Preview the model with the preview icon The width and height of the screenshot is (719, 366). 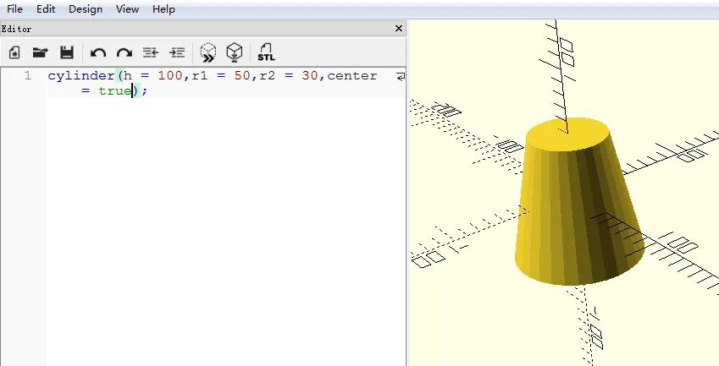pos(208,52)
